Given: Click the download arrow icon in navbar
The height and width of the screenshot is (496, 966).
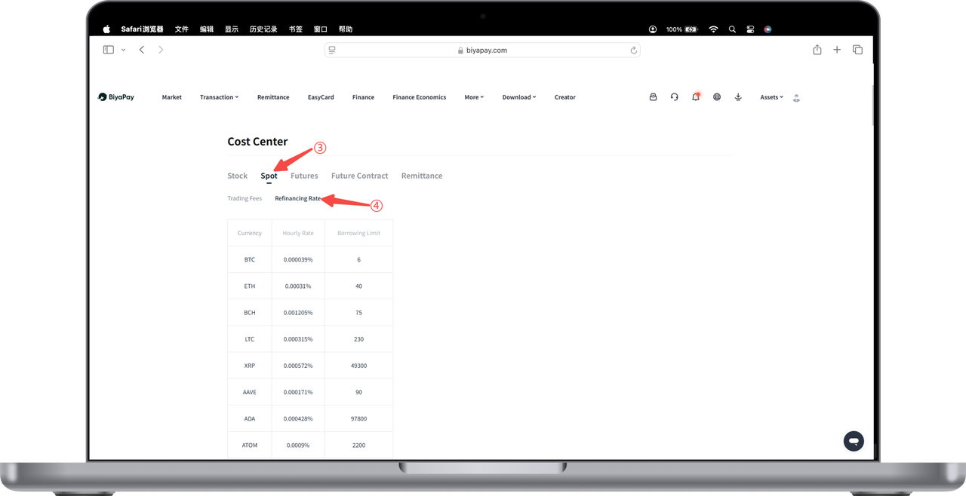Looking at the screenshot, I should click(x=738, y=97).
